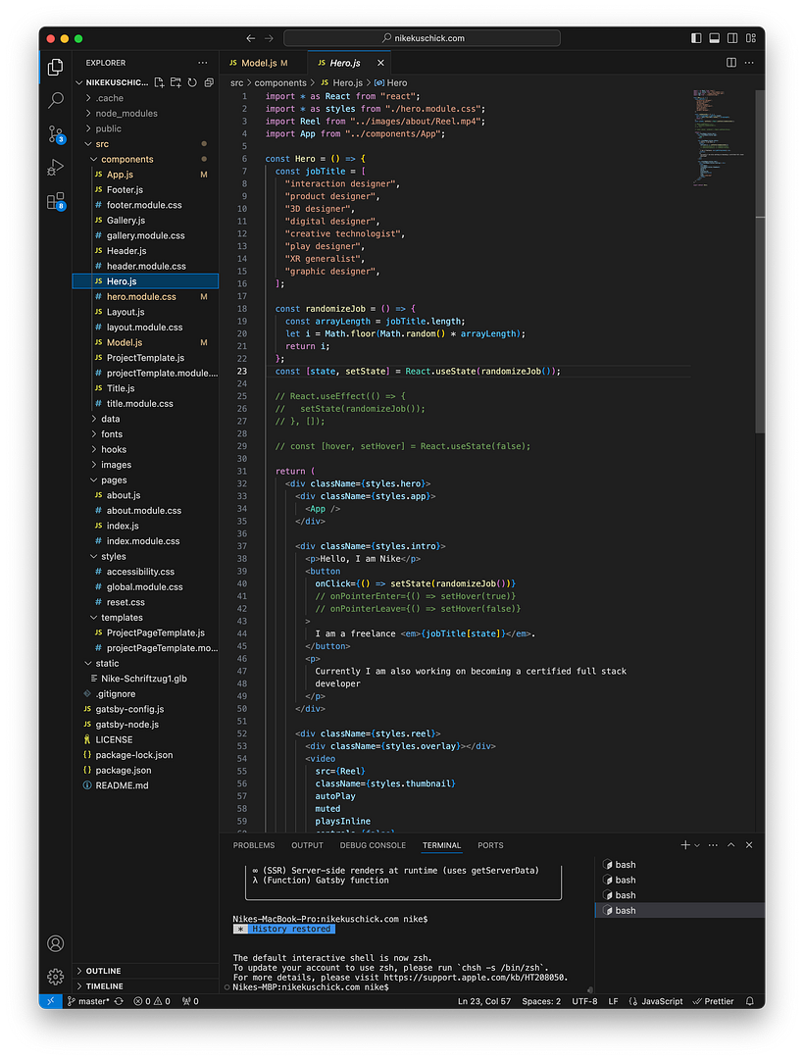Open the Search view in activity bar

(56, 100)
